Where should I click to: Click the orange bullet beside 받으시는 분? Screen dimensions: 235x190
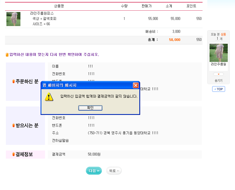tap(13, 126)
